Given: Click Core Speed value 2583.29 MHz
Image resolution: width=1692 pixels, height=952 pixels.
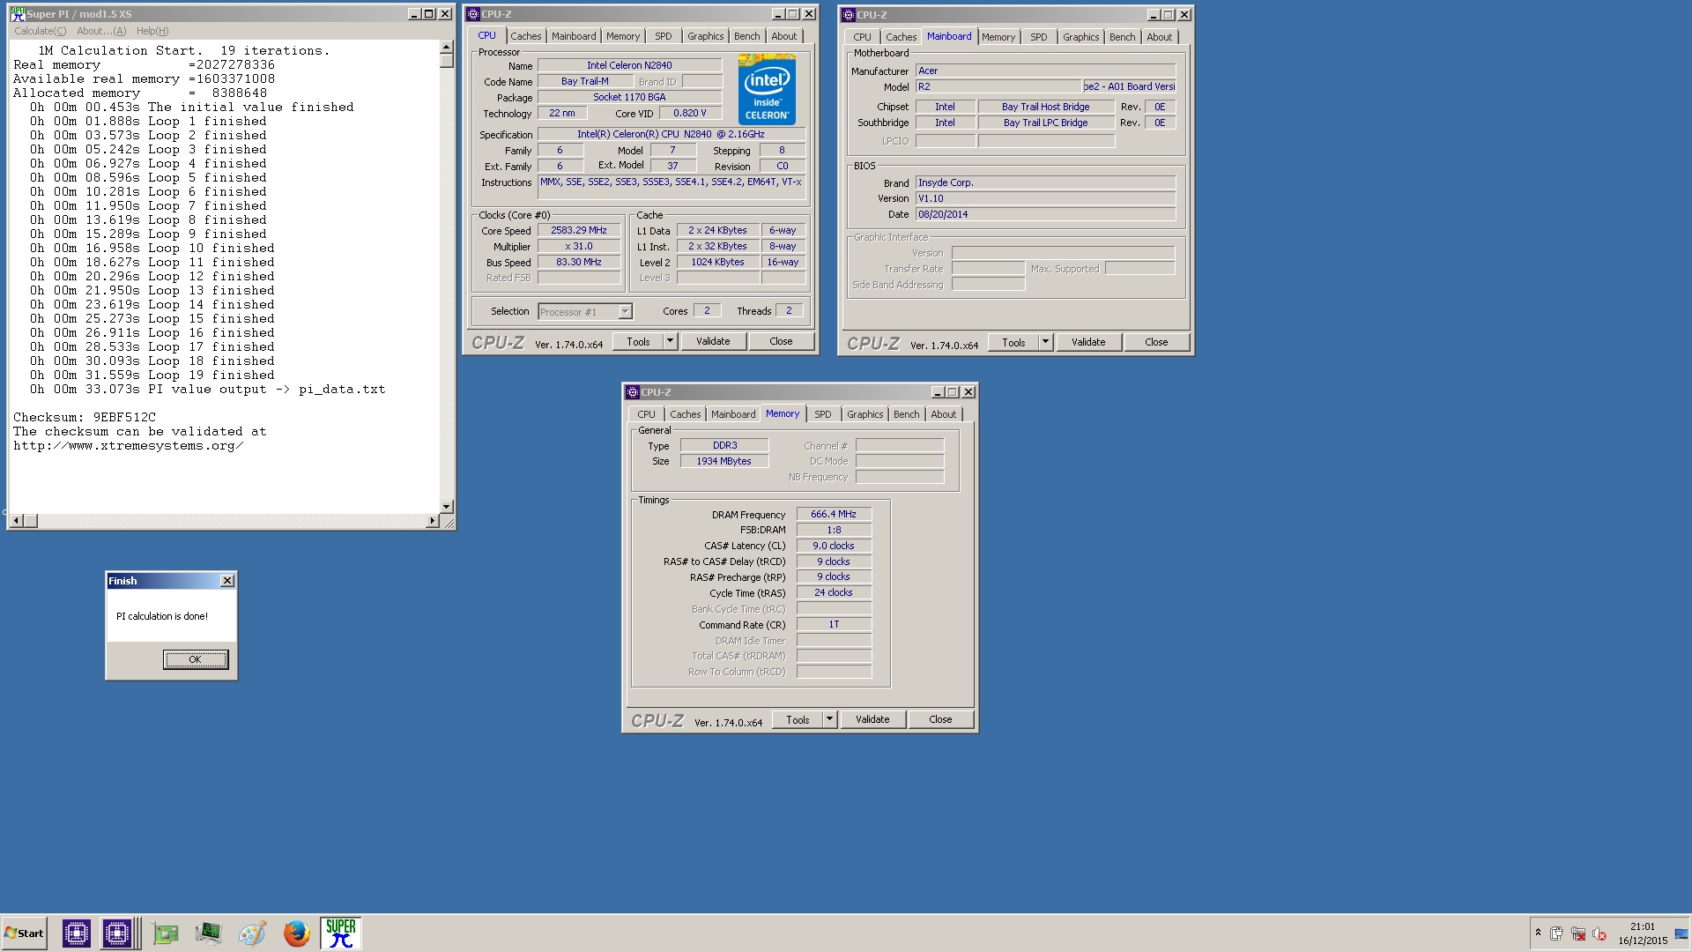Looking at the screenshot, I should pyautogui.click(x=579, y=230).
